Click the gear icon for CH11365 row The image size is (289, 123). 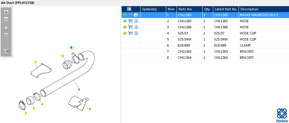pos(125,15)
